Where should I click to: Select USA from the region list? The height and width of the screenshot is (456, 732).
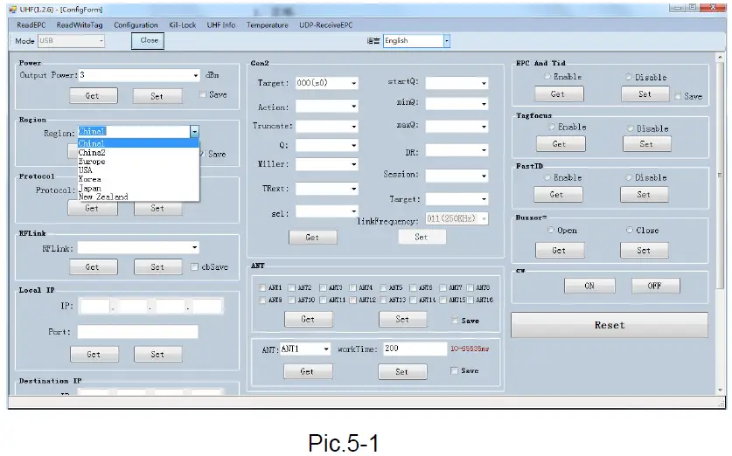pyautogui.click(x=138, y=170)
